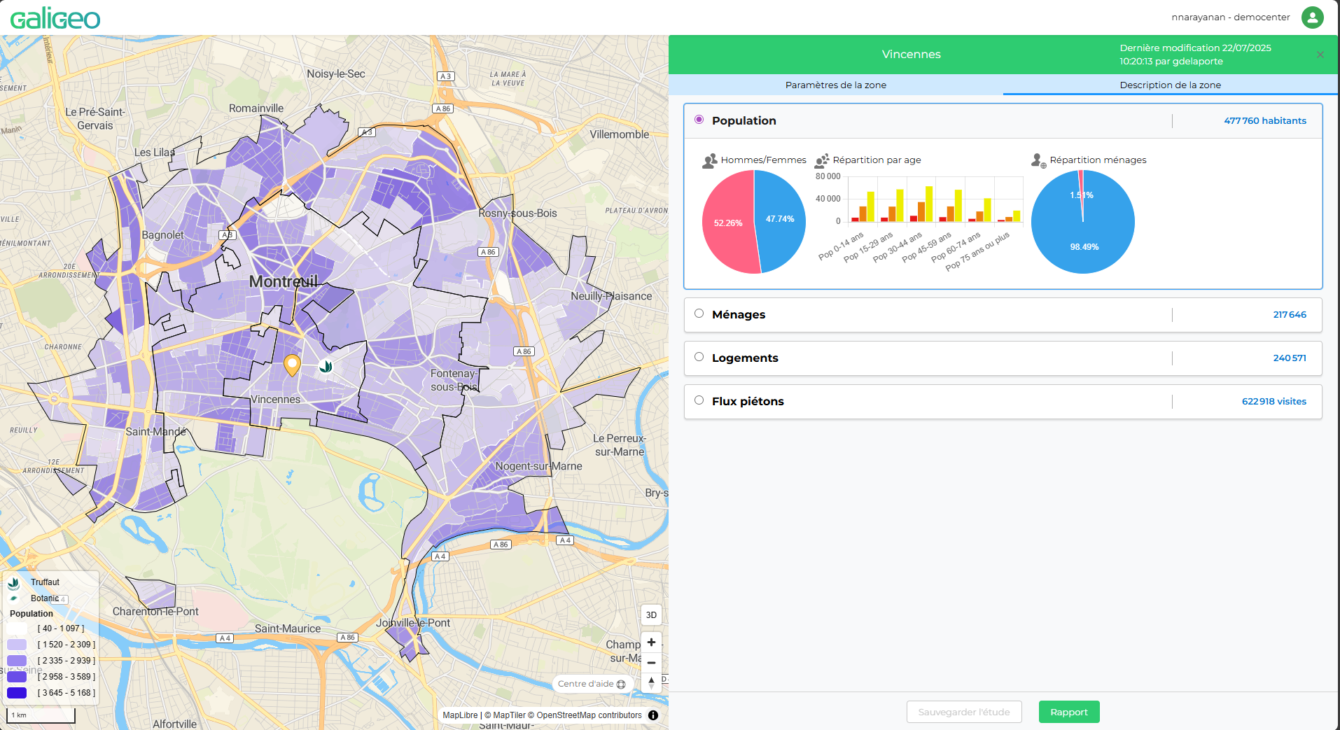Select the Logements radio button
This screenshot has width=1340, height=730.
click(x=699, y=357)
